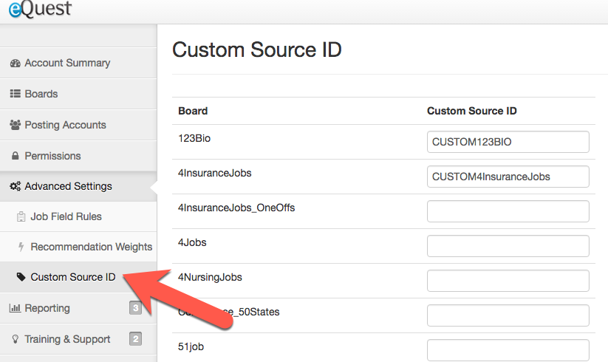Click the 4InsuranceJobs_OneOffs board name
This screenshot has height=362, width=608.
point(236,208)
